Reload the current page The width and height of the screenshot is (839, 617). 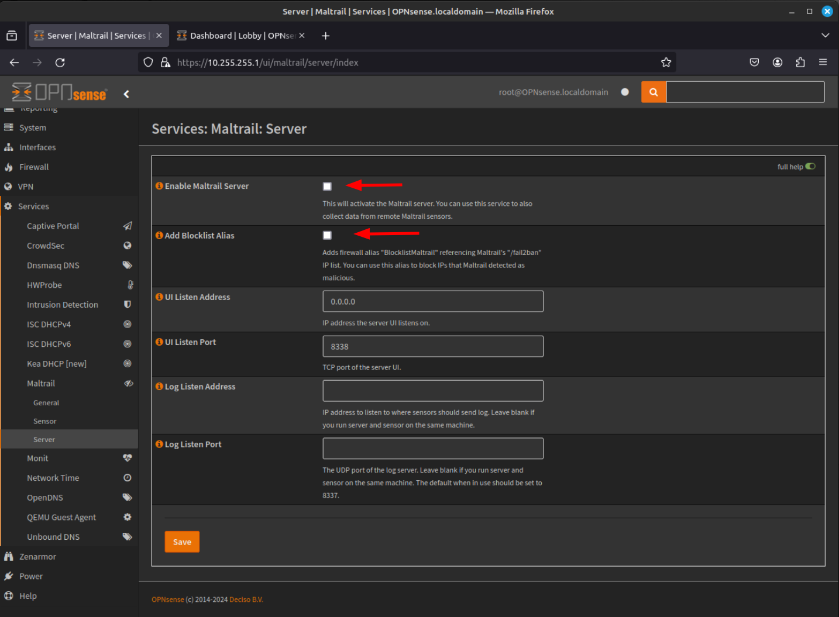[x=60, y=63]
